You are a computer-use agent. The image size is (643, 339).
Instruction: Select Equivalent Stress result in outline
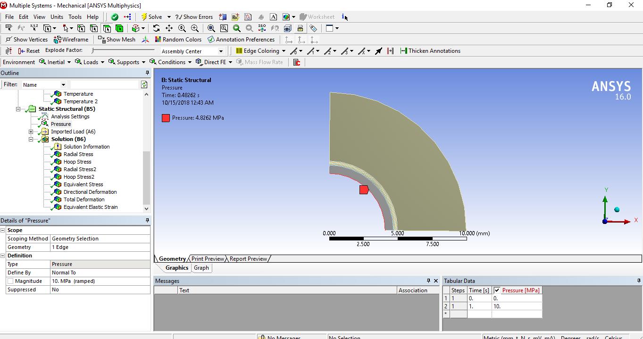click(x=83, y=184)
